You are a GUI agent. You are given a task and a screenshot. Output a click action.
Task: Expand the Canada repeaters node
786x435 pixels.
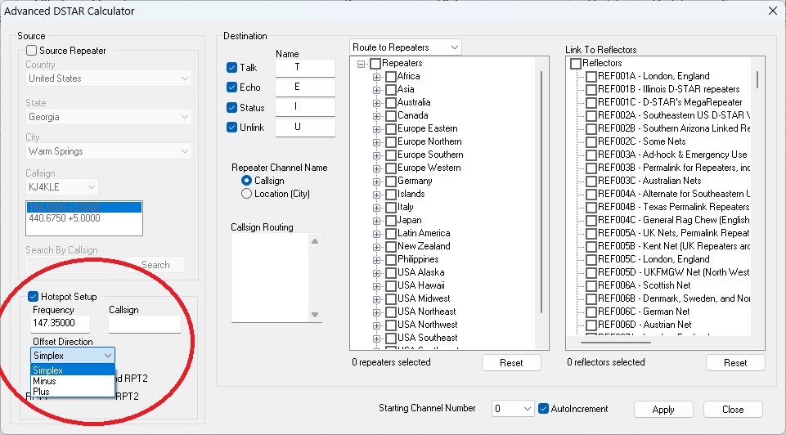click(376, 116)
